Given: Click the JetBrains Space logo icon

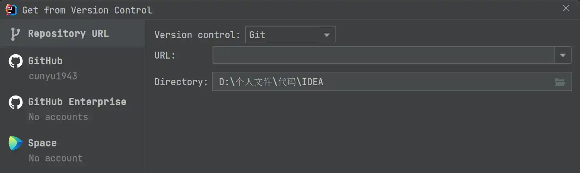Looking at the screenshot, I should [15, 143].
